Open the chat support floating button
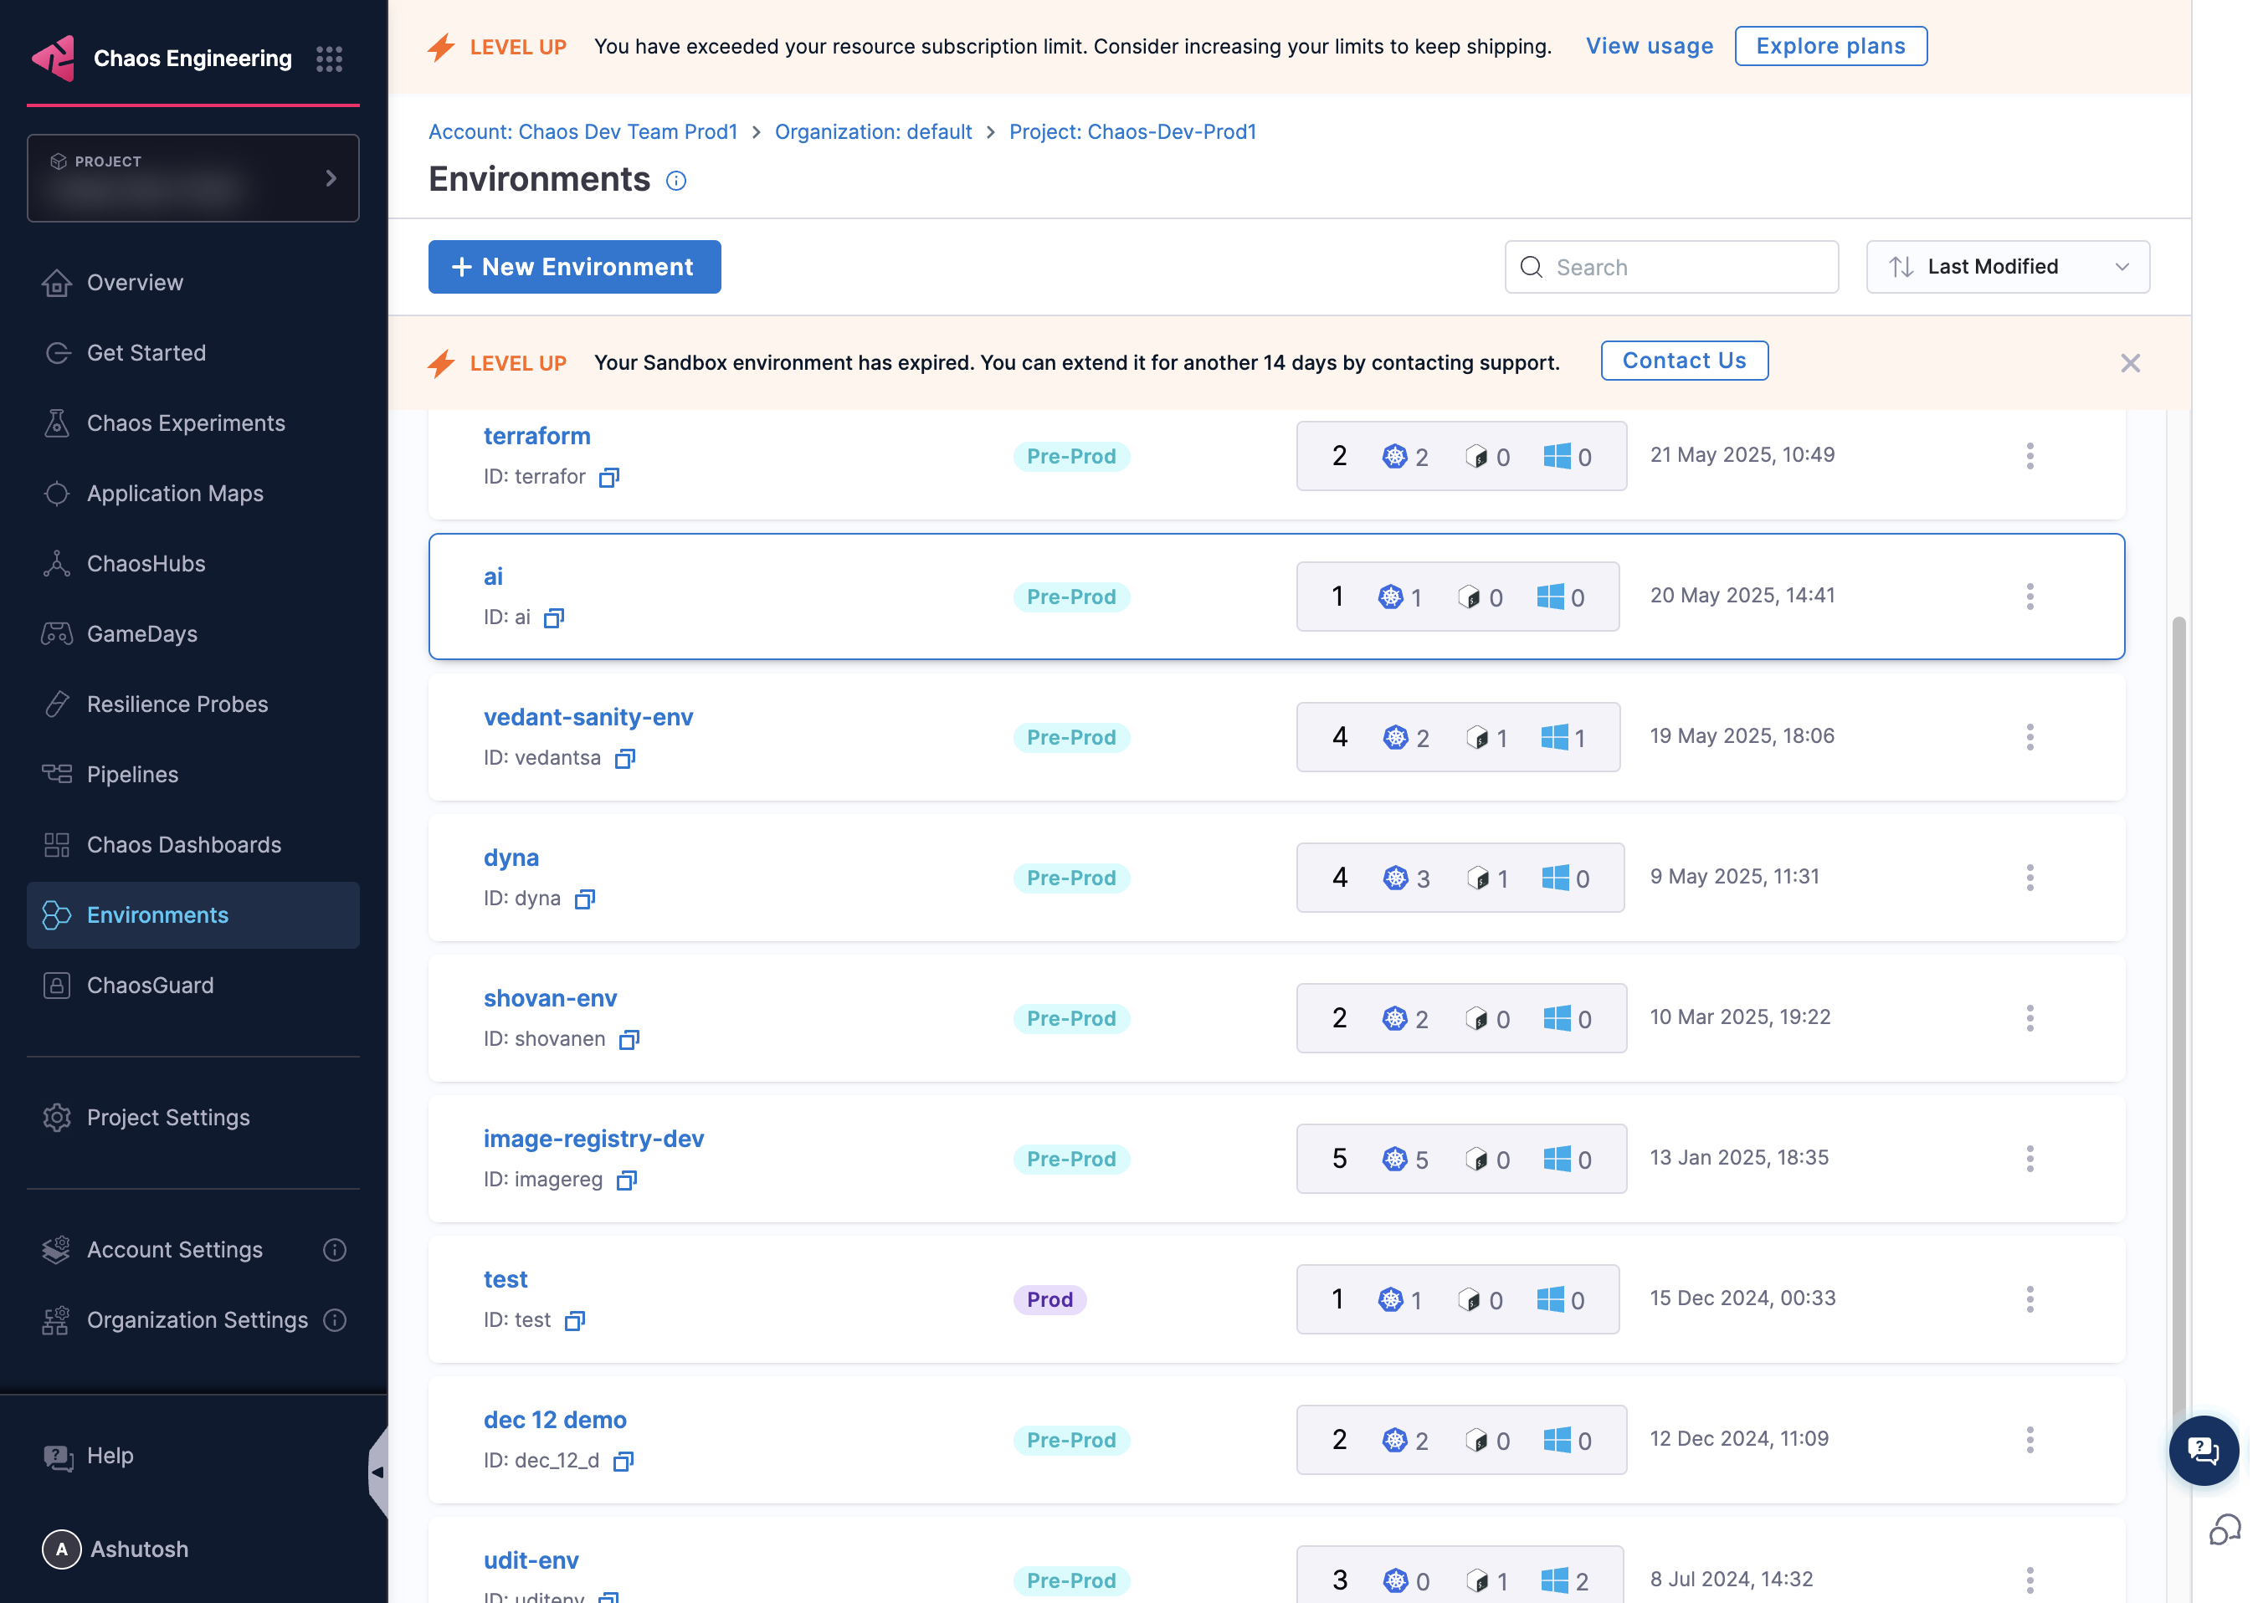Screen dimensions: 2258x1603 (2203, 1451)
